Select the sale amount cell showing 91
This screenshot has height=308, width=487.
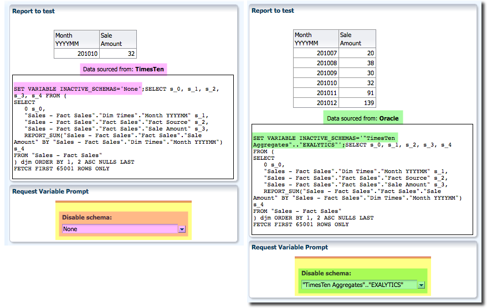pos(357,93)
